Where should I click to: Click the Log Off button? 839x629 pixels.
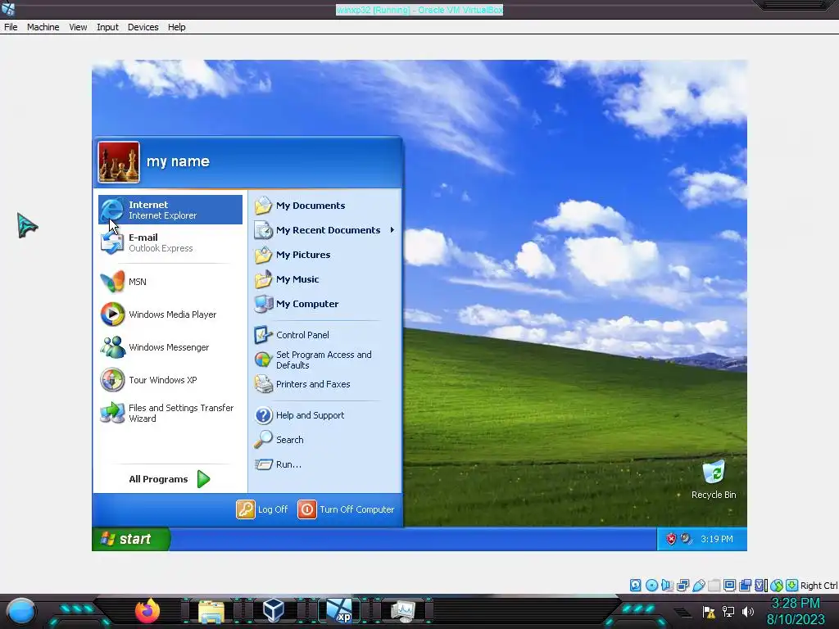point(262,509)
